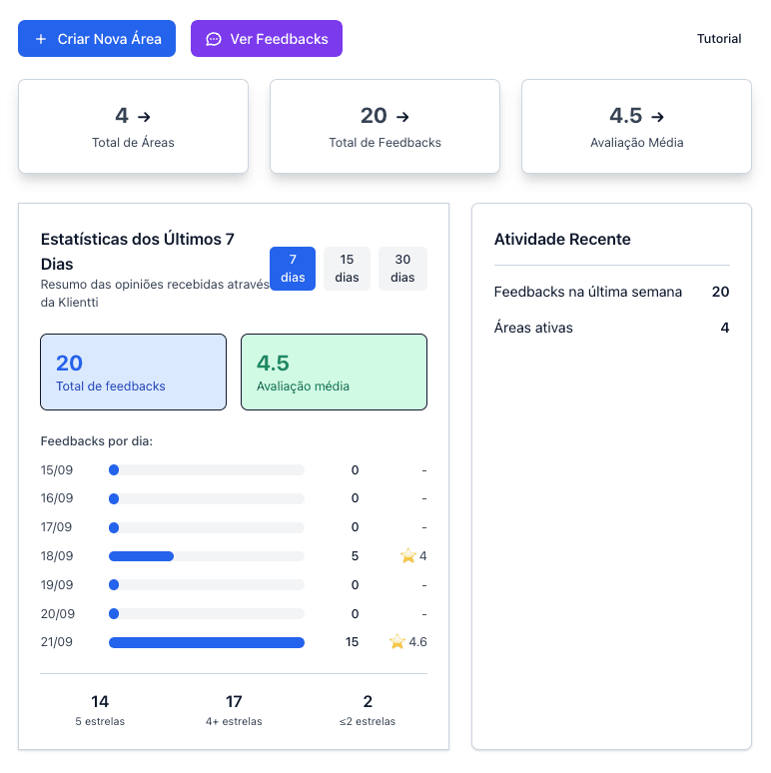
Task: Click the 2 count above ≤2 estrelas
Action: click(368, 701)
